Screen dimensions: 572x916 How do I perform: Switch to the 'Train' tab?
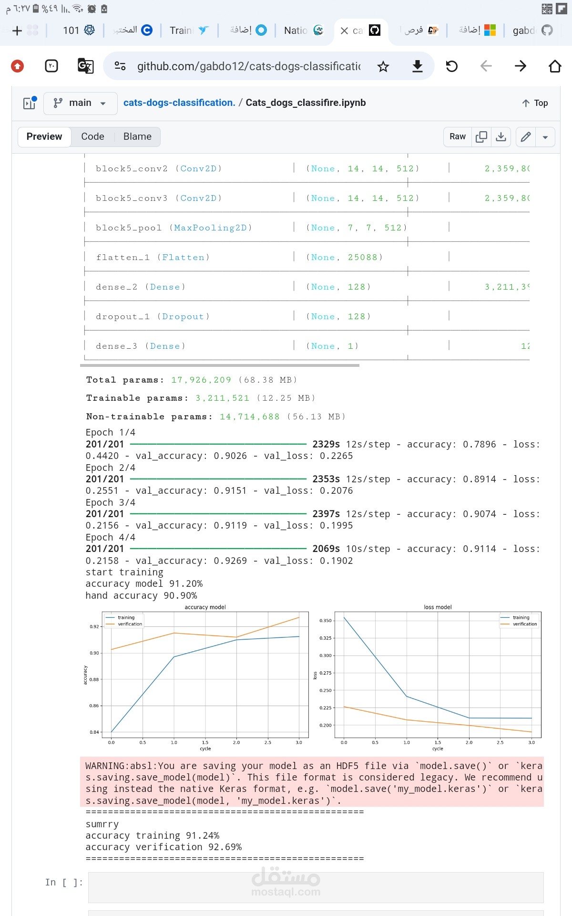pos(189,31)
